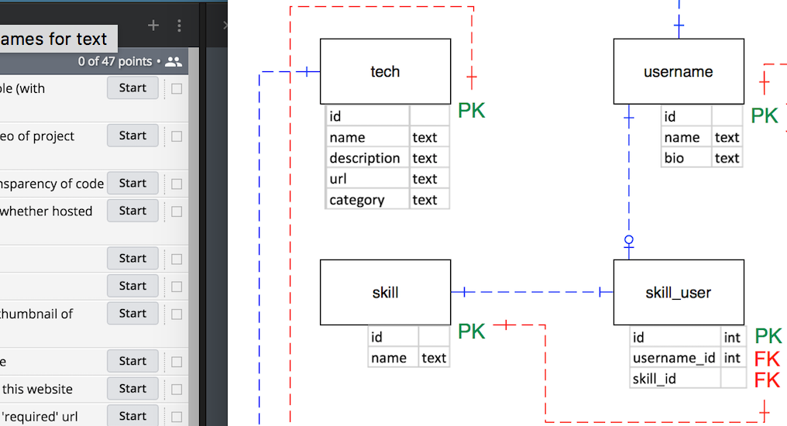Screen dimensions: 787x426
Task: Click the 'bio' field in username table
Action: pos(686,158)
